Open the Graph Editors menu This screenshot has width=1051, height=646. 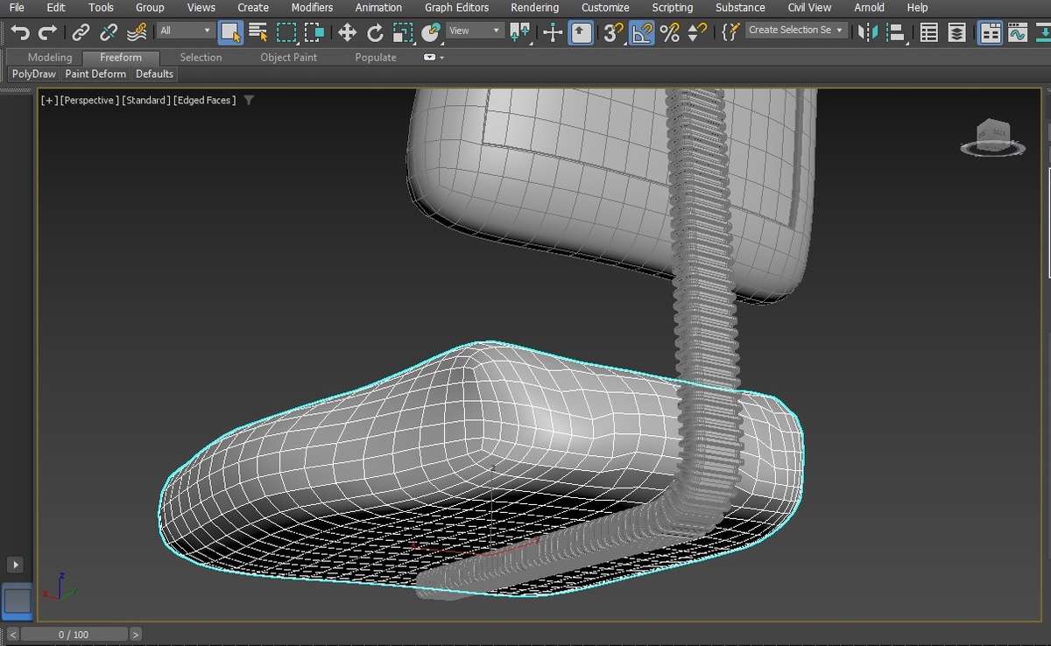click(456, 7)
